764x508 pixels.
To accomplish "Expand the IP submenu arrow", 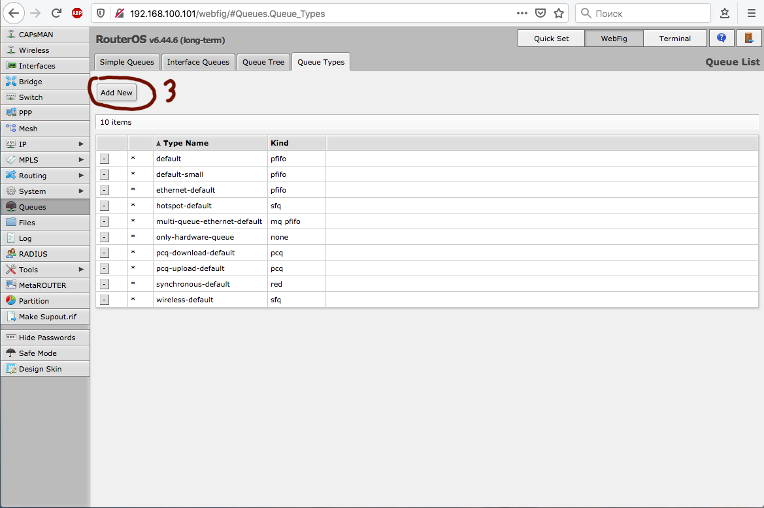I will (x=81, y=144).
